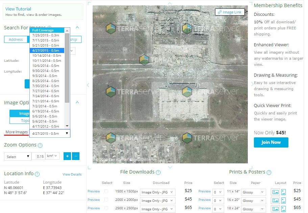Preview the 16 x 20 print
The height and width of the screenshot is (213, 308).
tap(205, 199)
